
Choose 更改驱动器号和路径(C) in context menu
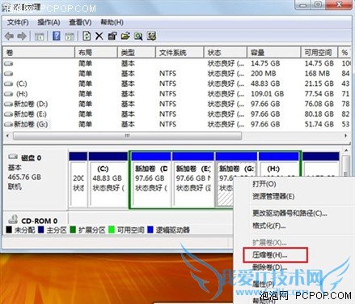[x=289, y=213]
